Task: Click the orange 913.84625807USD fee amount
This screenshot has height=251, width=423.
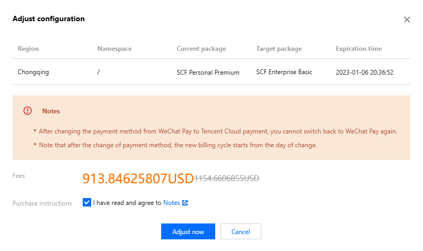Action: pos(138,179)
